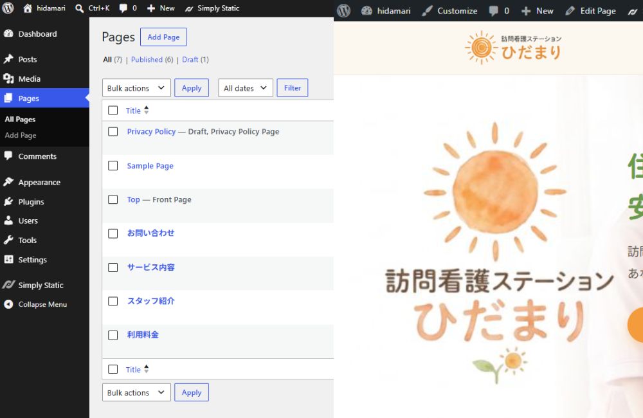This screenshot has width=643, height=418.
Task: Open the Media menu item
Action: click(x=44, y=78)
